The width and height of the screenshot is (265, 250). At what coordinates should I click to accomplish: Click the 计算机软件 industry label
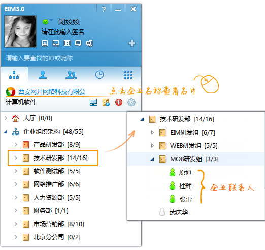click(x=21, y=102)
